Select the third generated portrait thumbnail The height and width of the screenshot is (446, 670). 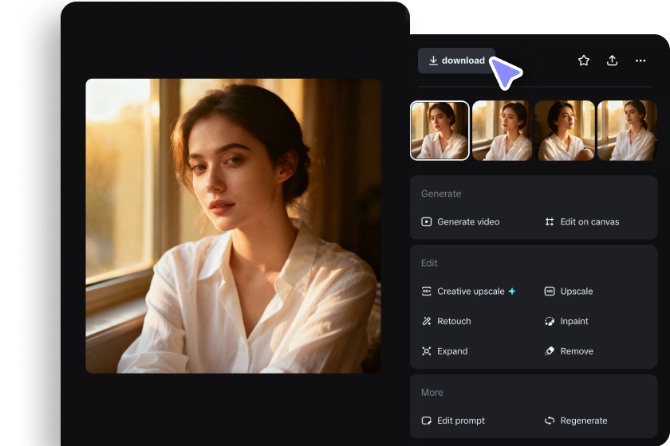click(x=565, y=131)
